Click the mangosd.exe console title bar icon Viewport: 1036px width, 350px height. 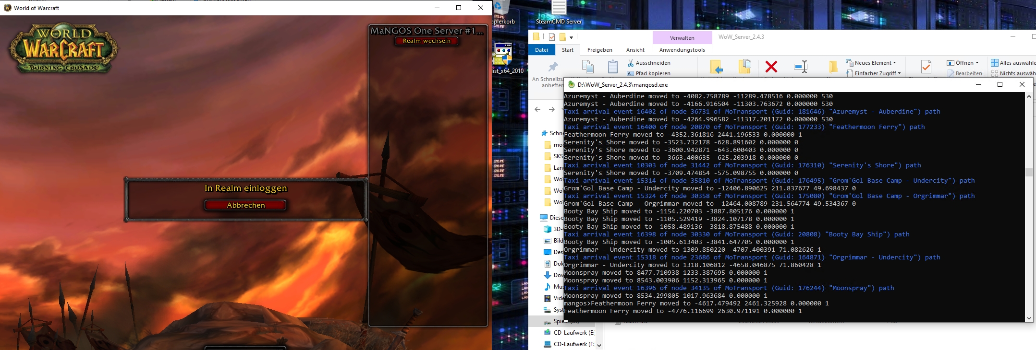[571, 84]
